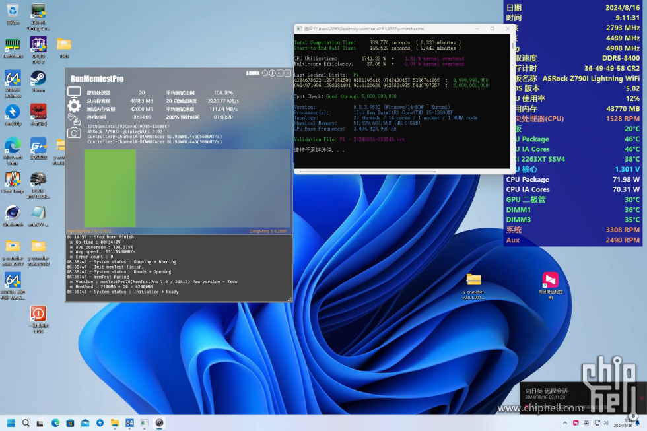Image resolution: width=647 pixels, height=431 pixels.
Task: Launch the red one-key BIOS shortcut
Action: 38,319
